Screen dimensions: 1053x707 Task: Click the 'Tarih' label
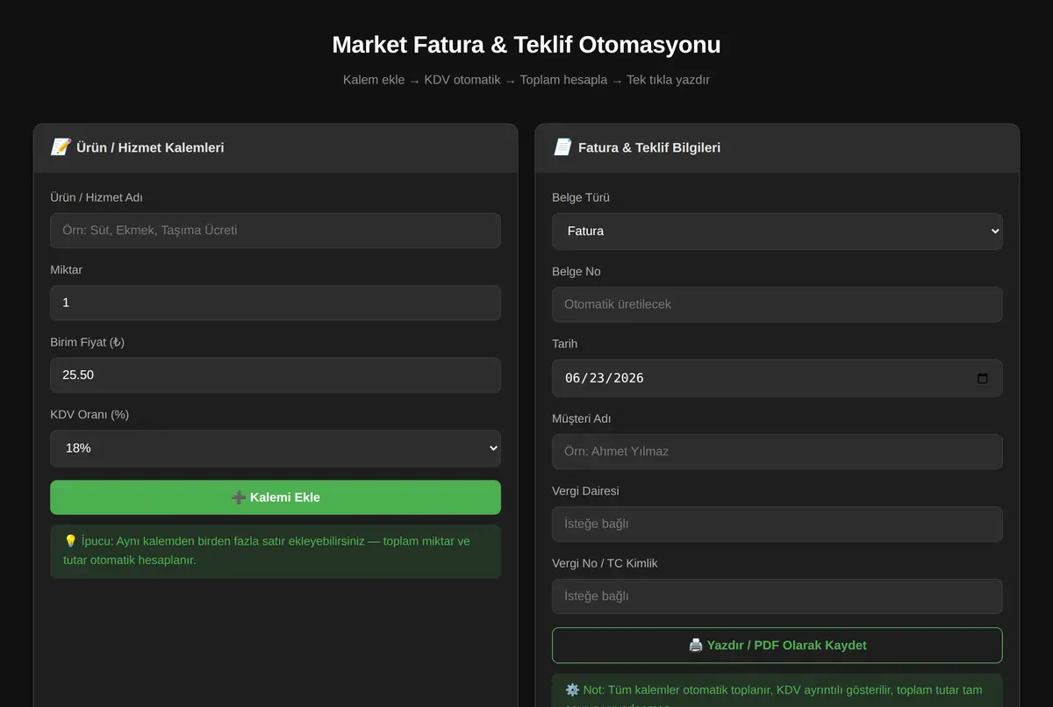coord(565,344)
